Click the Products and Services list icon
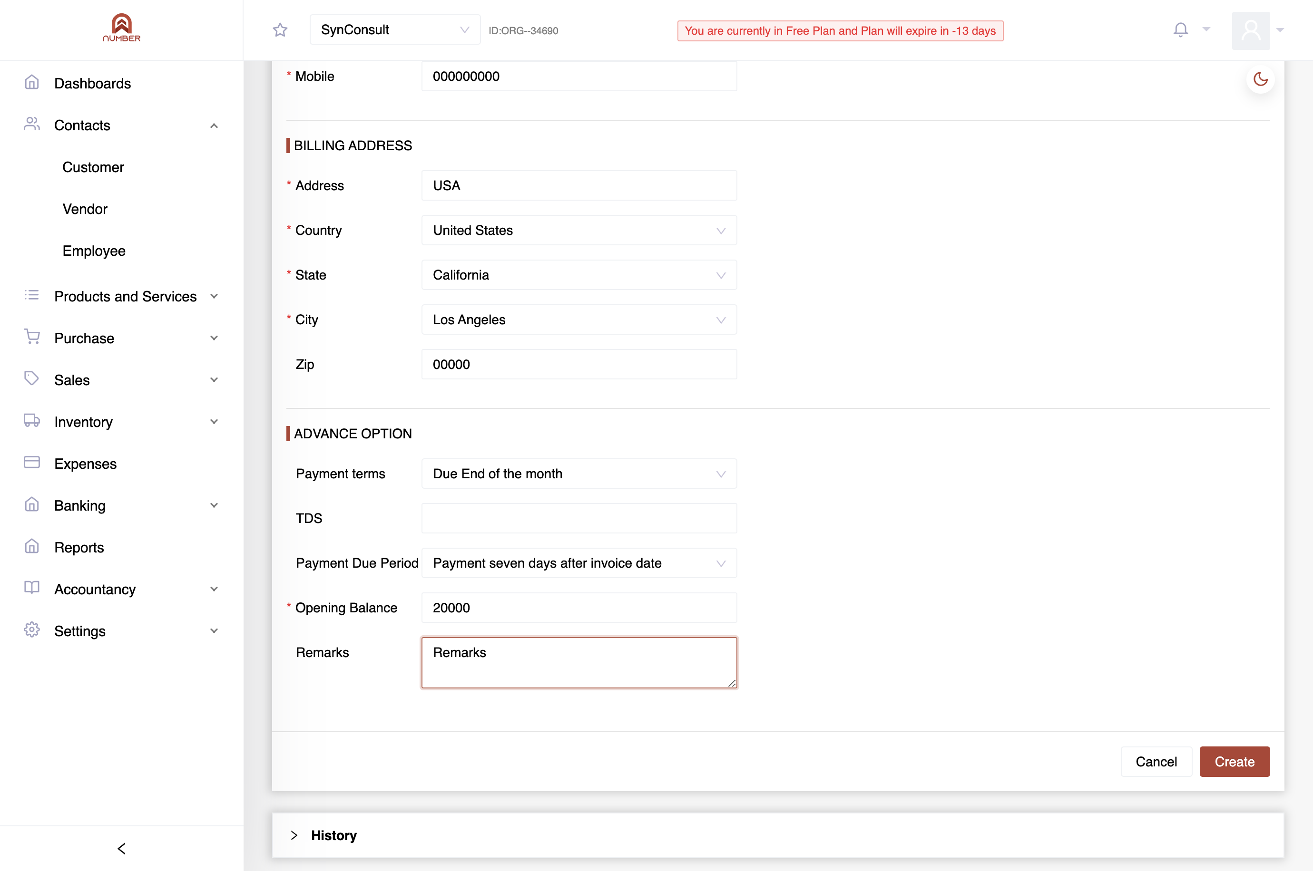 pyautogui.click(x=32, y=296)
